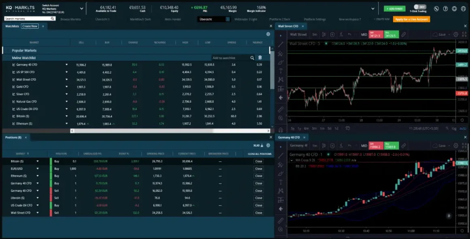Open the help question mark icon
Viewport: 470px width, 239px height.
pyautogui.click(x=445, y=8)
